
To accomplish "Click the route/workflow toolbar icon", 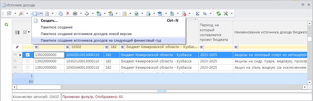I will [9, 14].
